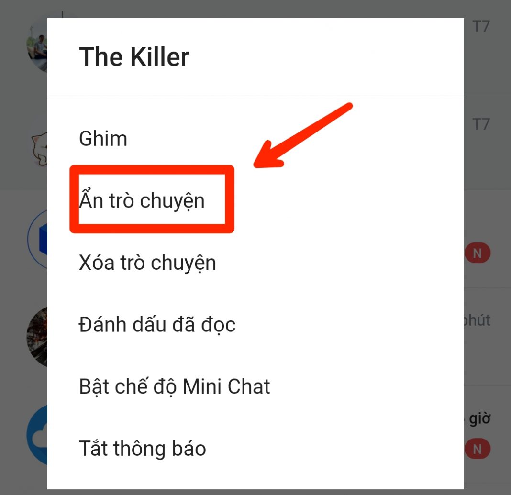This screenshot has height=495, width=511.
Task: Click The Killer dialog title
Action: tap(134, 56)
